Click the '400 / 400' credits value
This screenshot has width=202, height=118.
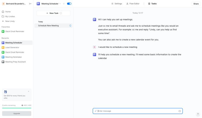pos(28,105)
